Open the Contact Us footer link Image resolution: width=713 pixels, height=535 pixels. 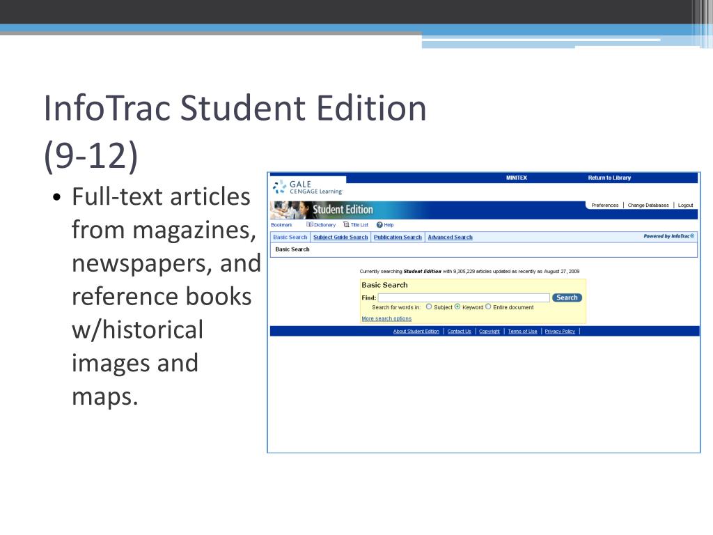460,331
